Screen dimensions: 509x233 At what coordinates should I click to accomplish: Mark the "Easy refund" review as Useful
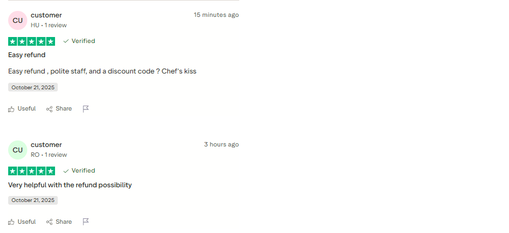point(22,109)
